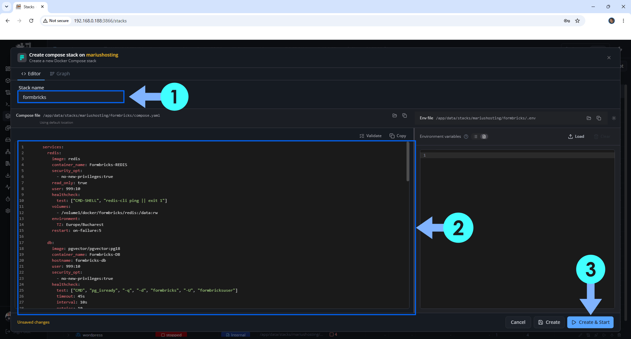
Task: Validate the compose file
Action: 370,136
